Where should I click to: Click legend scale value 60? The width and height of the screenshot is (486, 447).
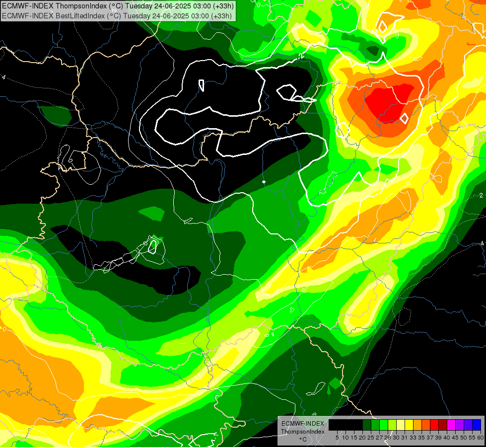click(481, 438)
